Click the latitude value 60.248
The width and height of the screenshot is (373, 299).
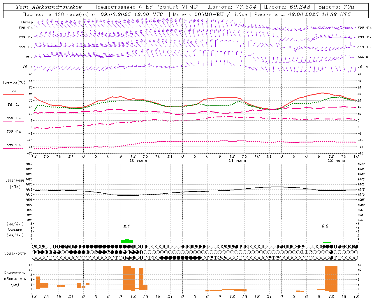click(x=300, y=7)
